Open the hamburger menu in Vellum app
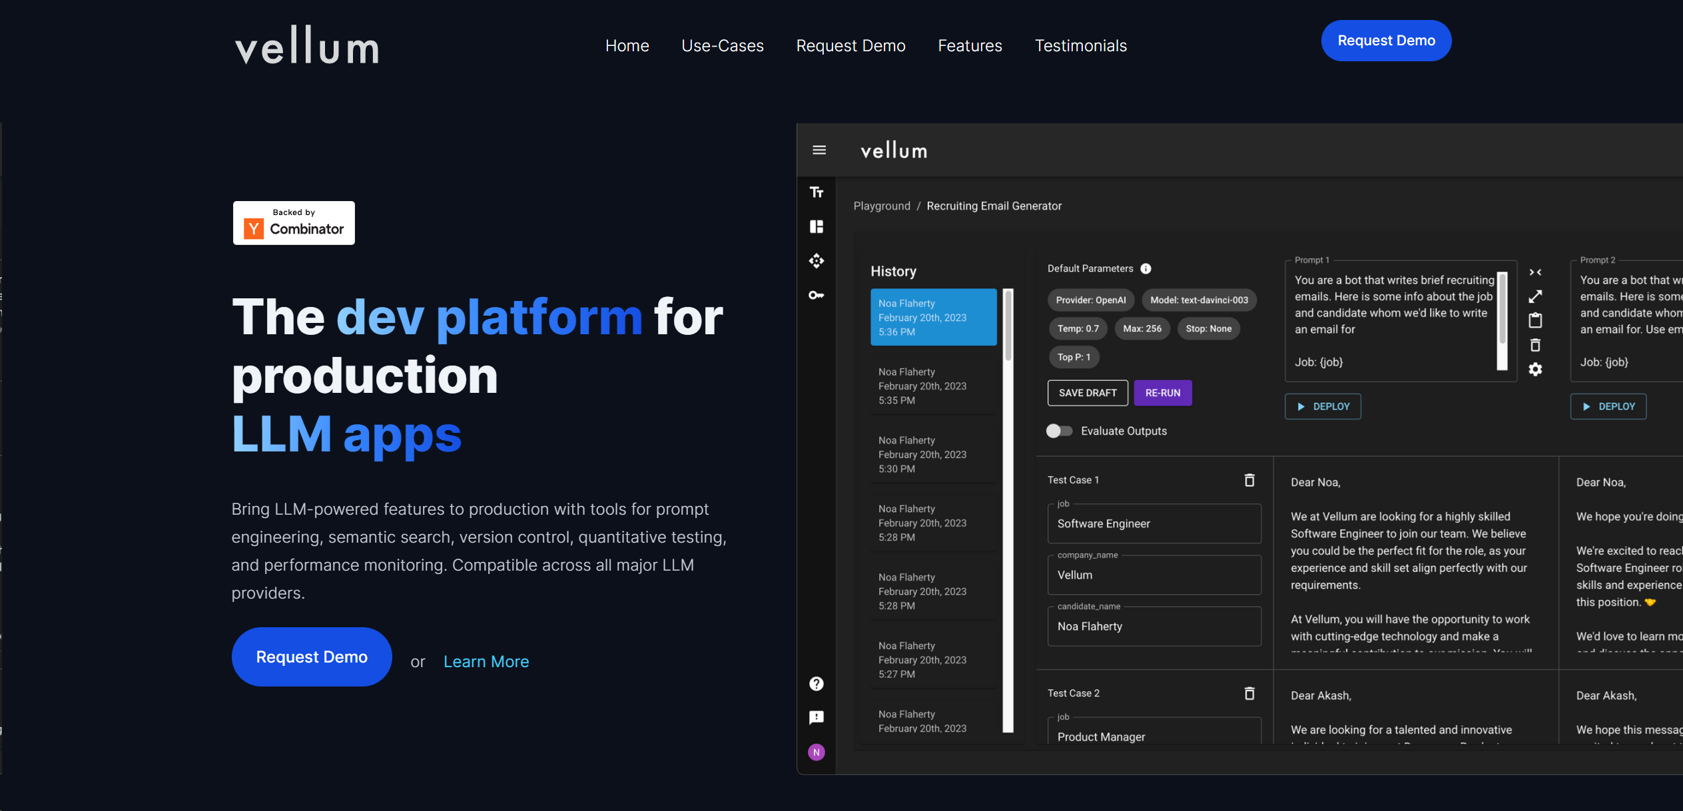 pyautogui.click(x=819, y=150)
